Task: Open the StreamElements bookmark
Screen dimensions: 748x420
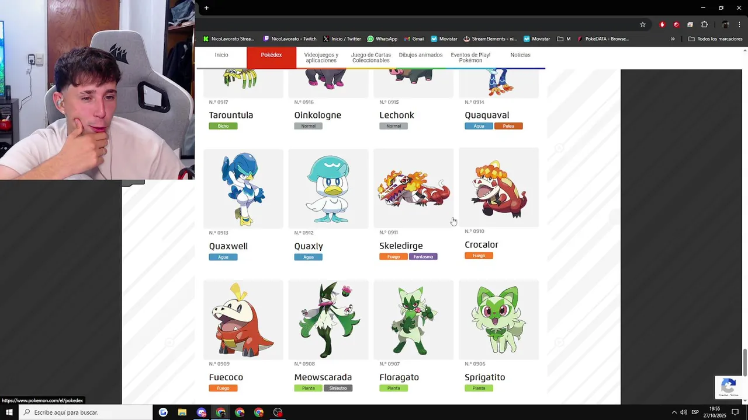Action: point(490,39)
